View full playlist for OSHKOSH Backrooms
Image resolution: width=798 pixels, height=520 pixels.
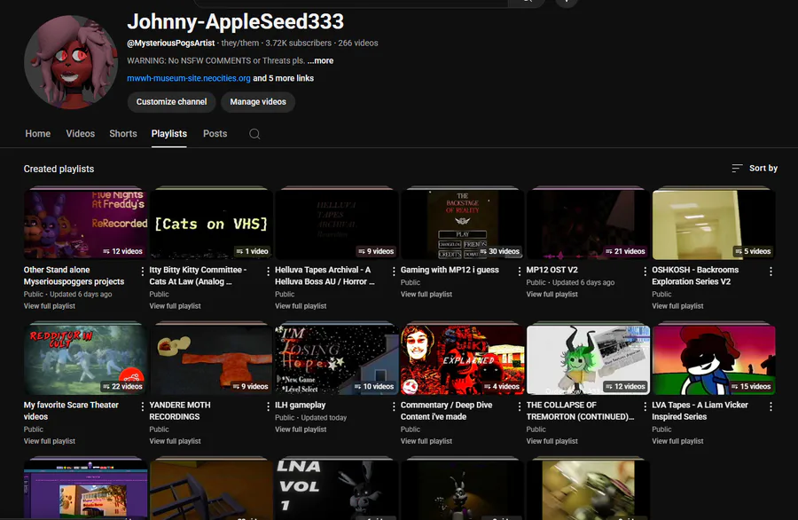coord(678,306)
